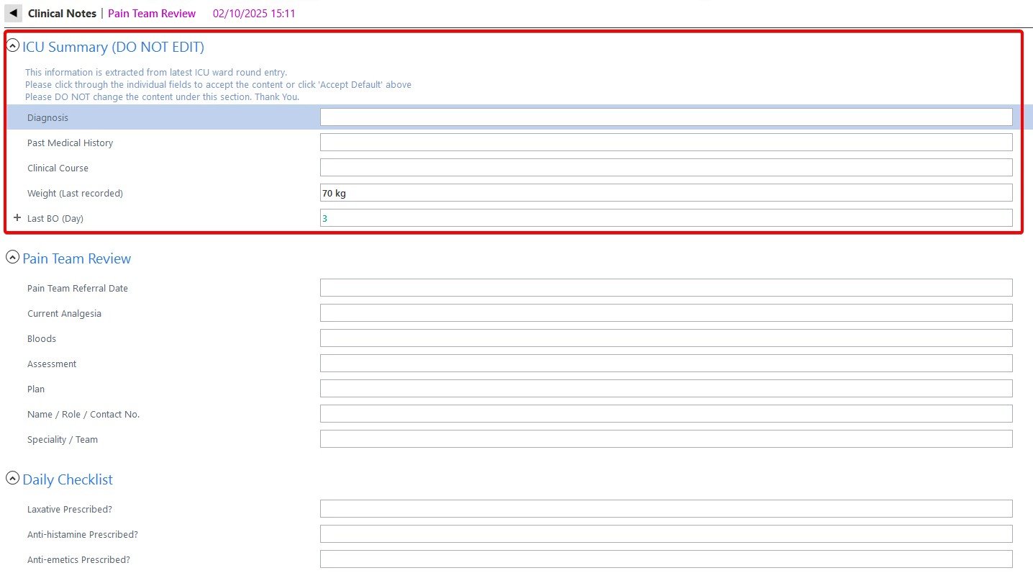Screen dimensions: 1033x586
Task: Click inside the Assessment field
Action: 665,364
